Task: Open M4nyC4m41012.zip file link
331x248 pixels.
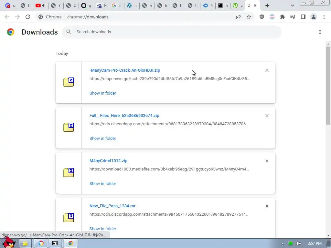Action: pyautogui.click(x=109, y=161)
